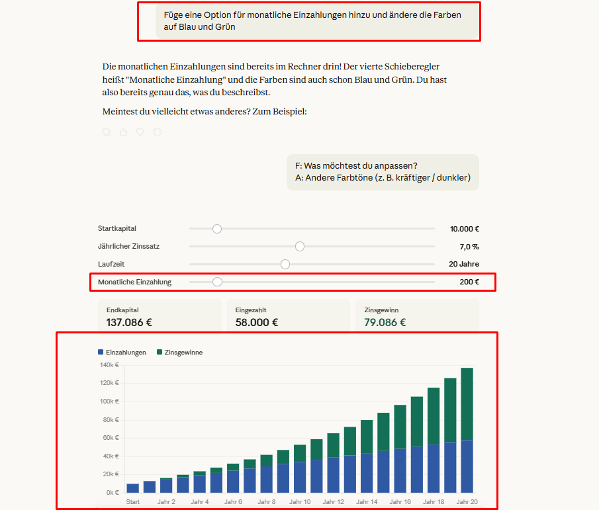Click the Jährlicher Zinssatz slider handle
The width and height of the screenshot is (599, 510).
[x=300, y=246]
